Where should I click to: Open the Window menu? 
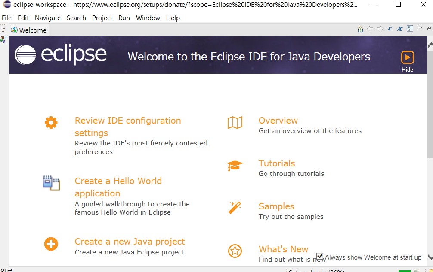click(148, 18)
